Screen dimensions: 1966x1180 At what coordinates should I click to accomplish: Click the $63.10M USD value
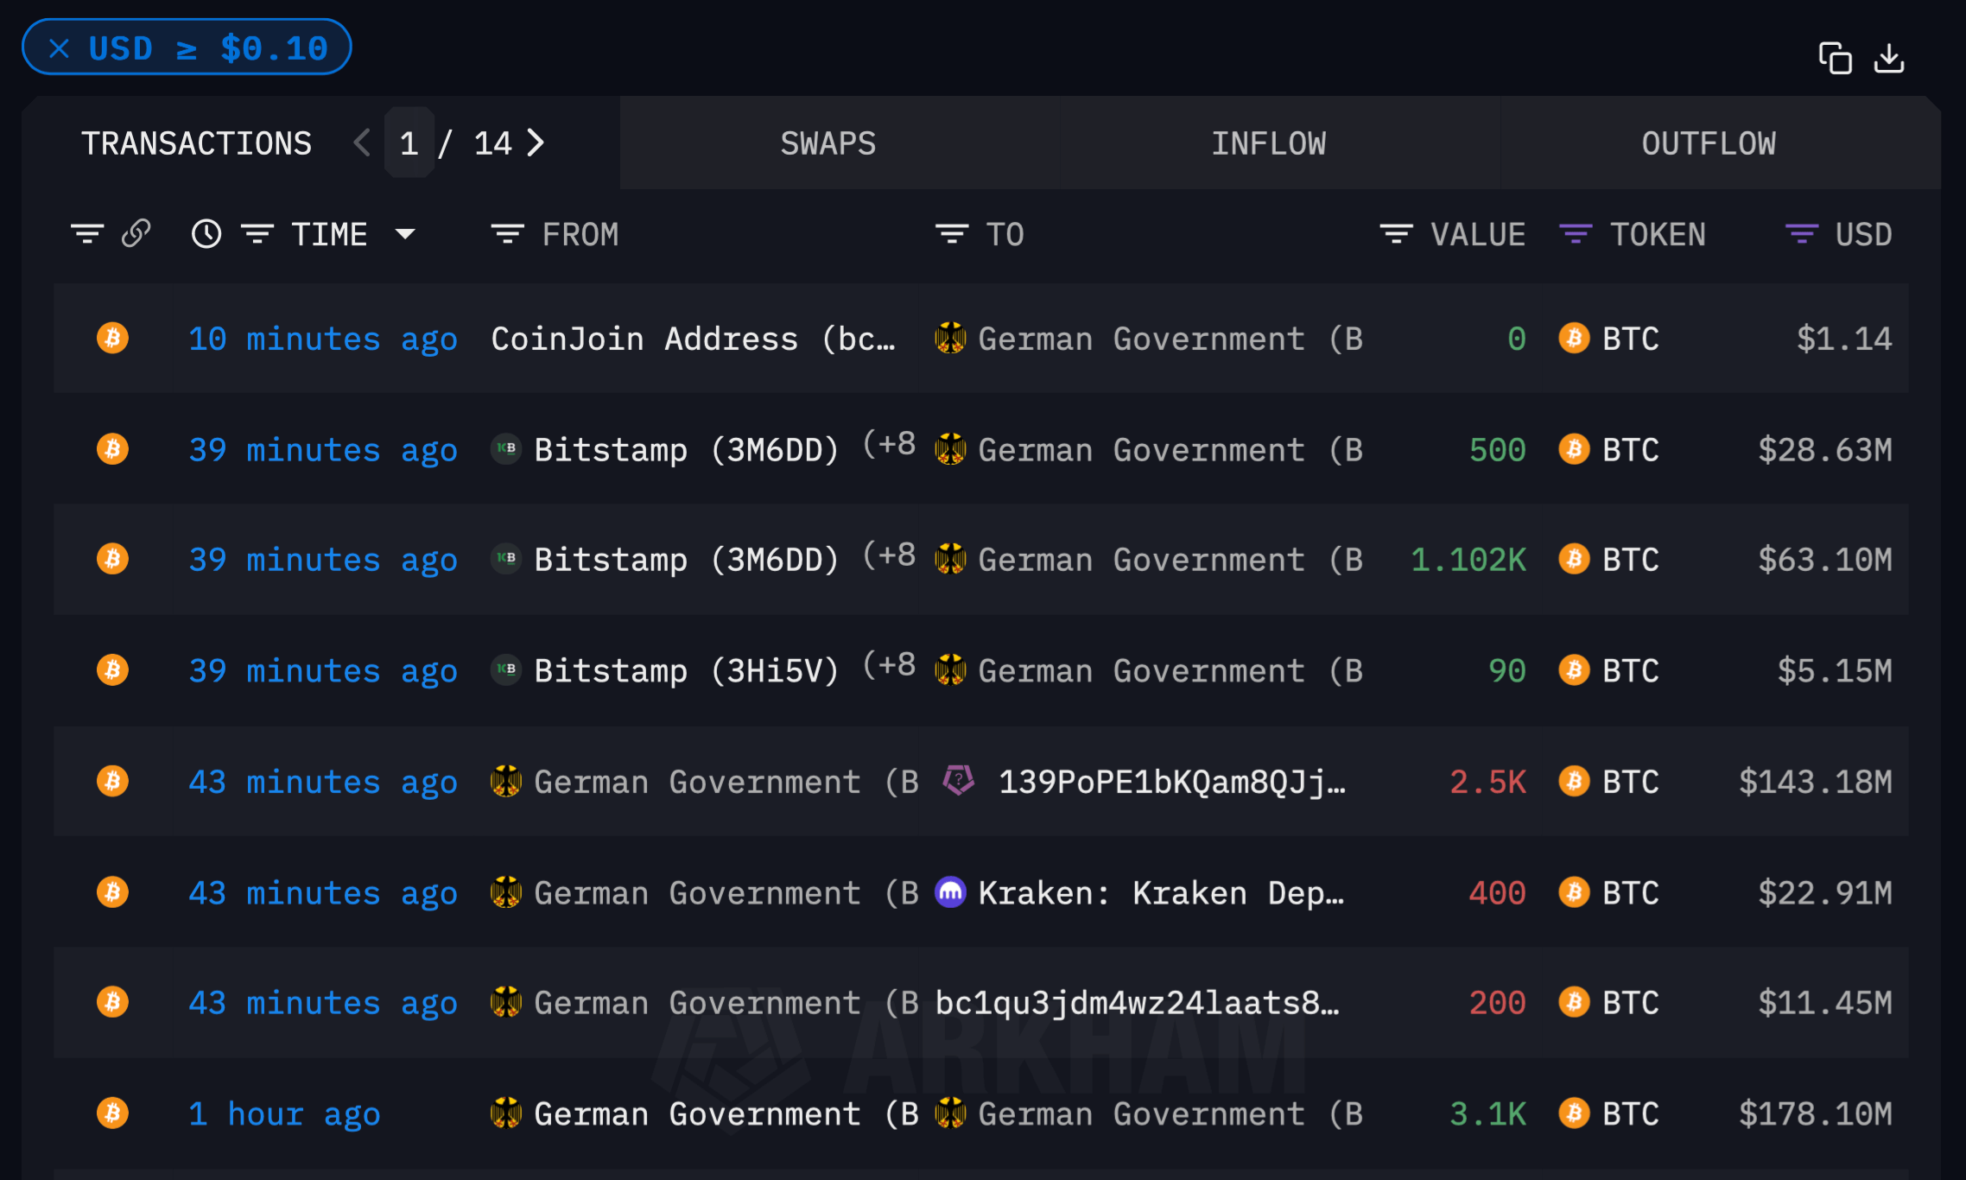1825,560
